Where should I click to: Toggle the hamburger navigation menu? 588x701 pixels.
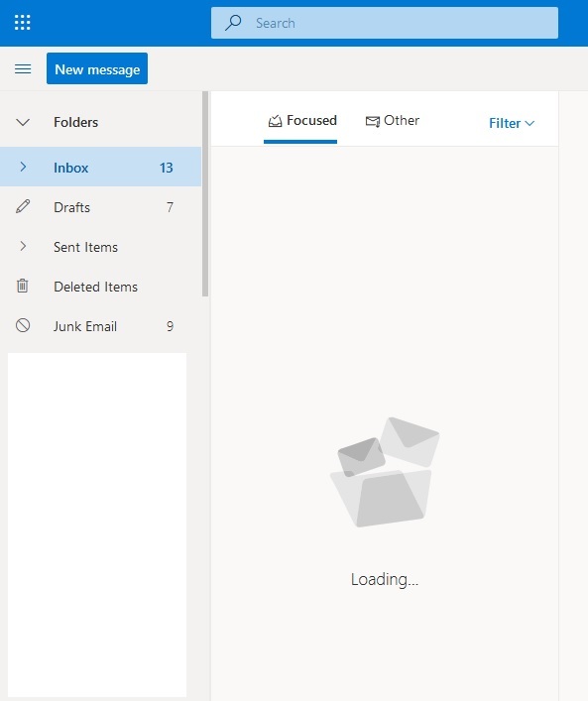click(23, 68)
